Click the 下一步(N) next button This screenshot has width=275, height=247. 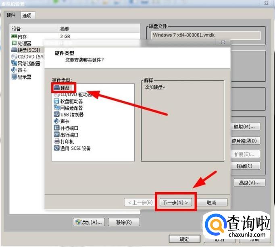click(176, 202)
